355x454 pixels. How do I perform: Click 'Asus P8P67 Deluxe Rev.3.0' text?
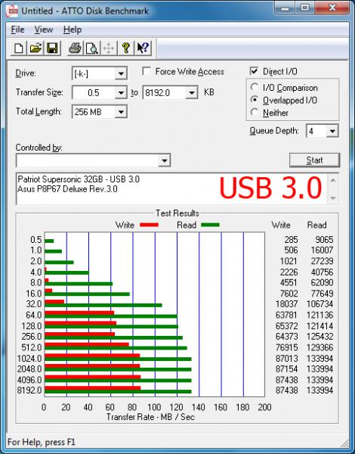[x=67, y=189]
